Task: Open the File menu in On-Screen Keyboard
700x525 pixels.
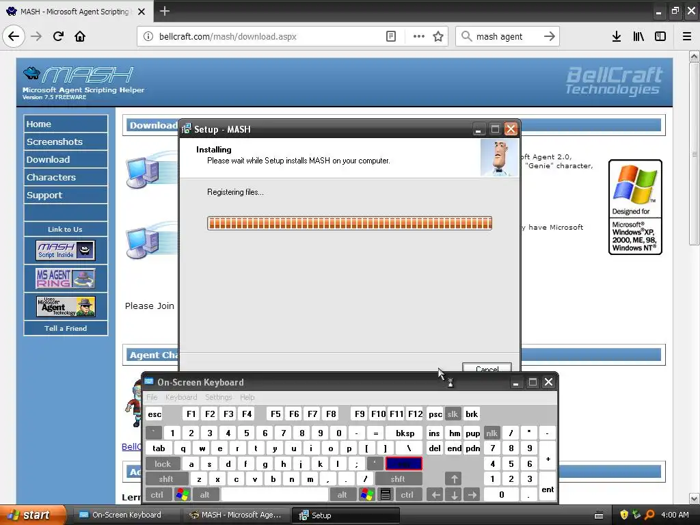Action: tap(152, 397)
